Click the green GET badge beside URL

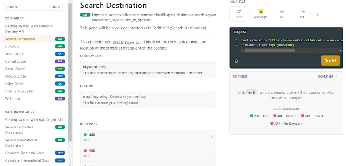coord(85,15)
